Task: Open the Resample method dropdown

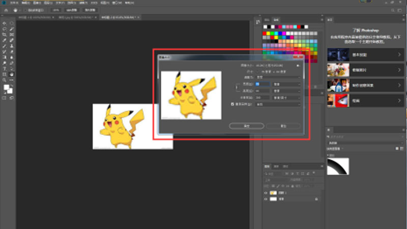Action: (278, 104)
